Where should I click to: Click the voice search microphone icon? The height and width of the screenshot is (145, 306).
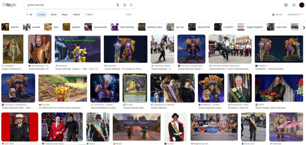click(118, 5)
